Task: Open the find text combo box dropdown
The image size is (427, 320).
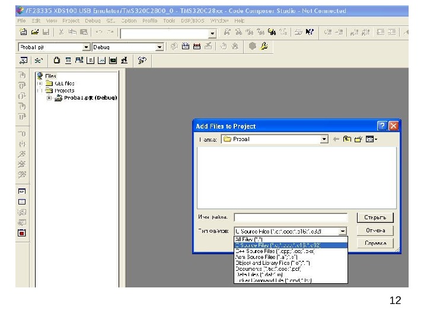Action: point(212,34)
